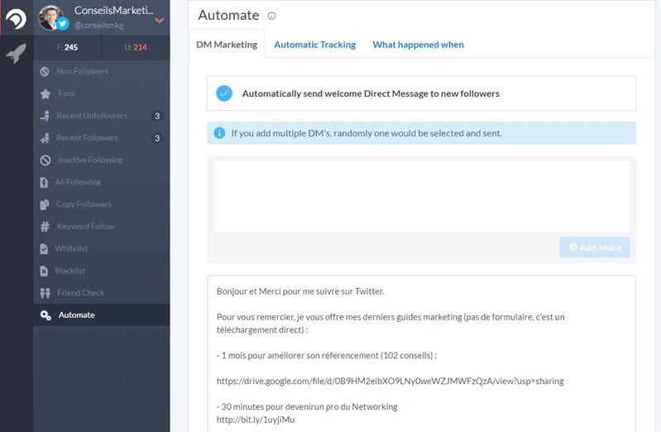Image resolution: width=661 pixels, height=432 pixels.
Task: Click the Crowdfire logo icon
Action: pos(17,18)
